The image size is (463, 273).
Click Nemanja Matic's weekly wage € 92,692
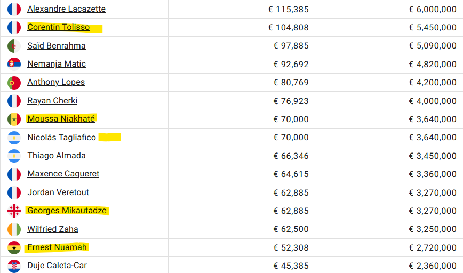pyautogui.click(x=291, y=64)
